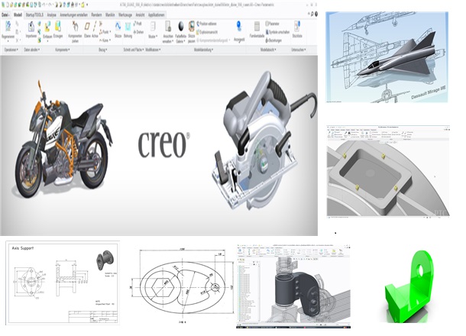Switch to the Ansicht tab
This screenshot has height=336, width=466.
[140, 15]
